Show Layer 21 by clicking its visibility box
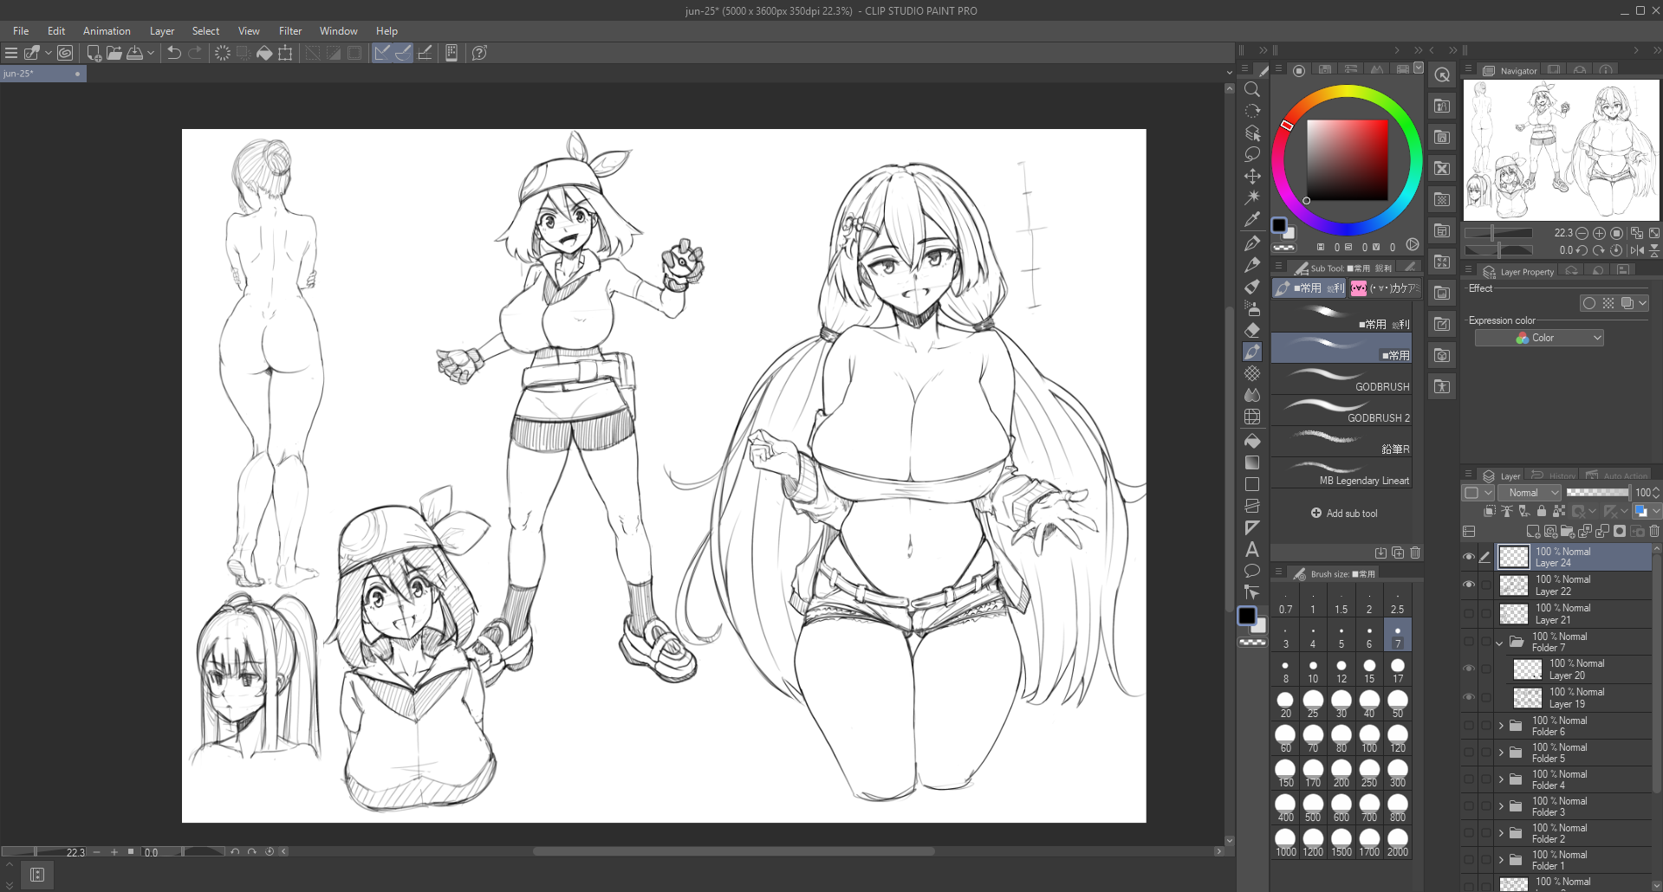 pyautogui.click(x=1469, y=614)
